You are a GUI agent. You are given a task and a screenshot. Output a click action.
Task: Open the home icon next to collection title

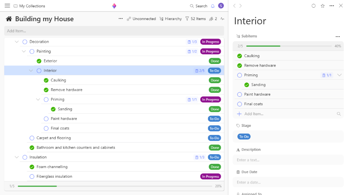[x=9, y=19]
